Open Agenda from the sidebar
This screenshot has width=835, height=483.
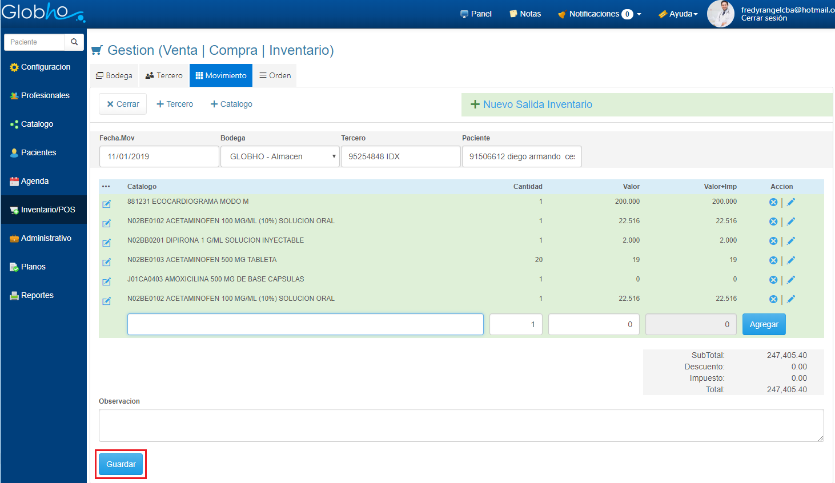pyautogui.click(x=34, y=181)
